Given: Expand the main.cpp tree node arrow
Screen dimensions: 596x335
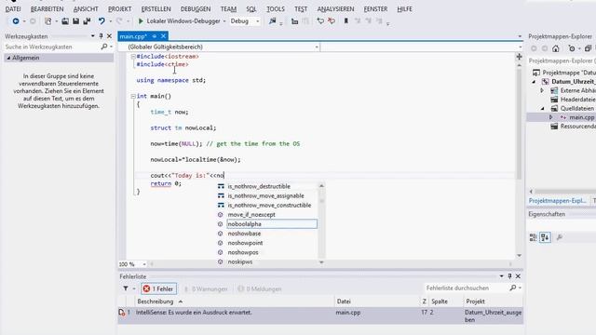Looking at the screenshot, I should [x=550, y=117].
